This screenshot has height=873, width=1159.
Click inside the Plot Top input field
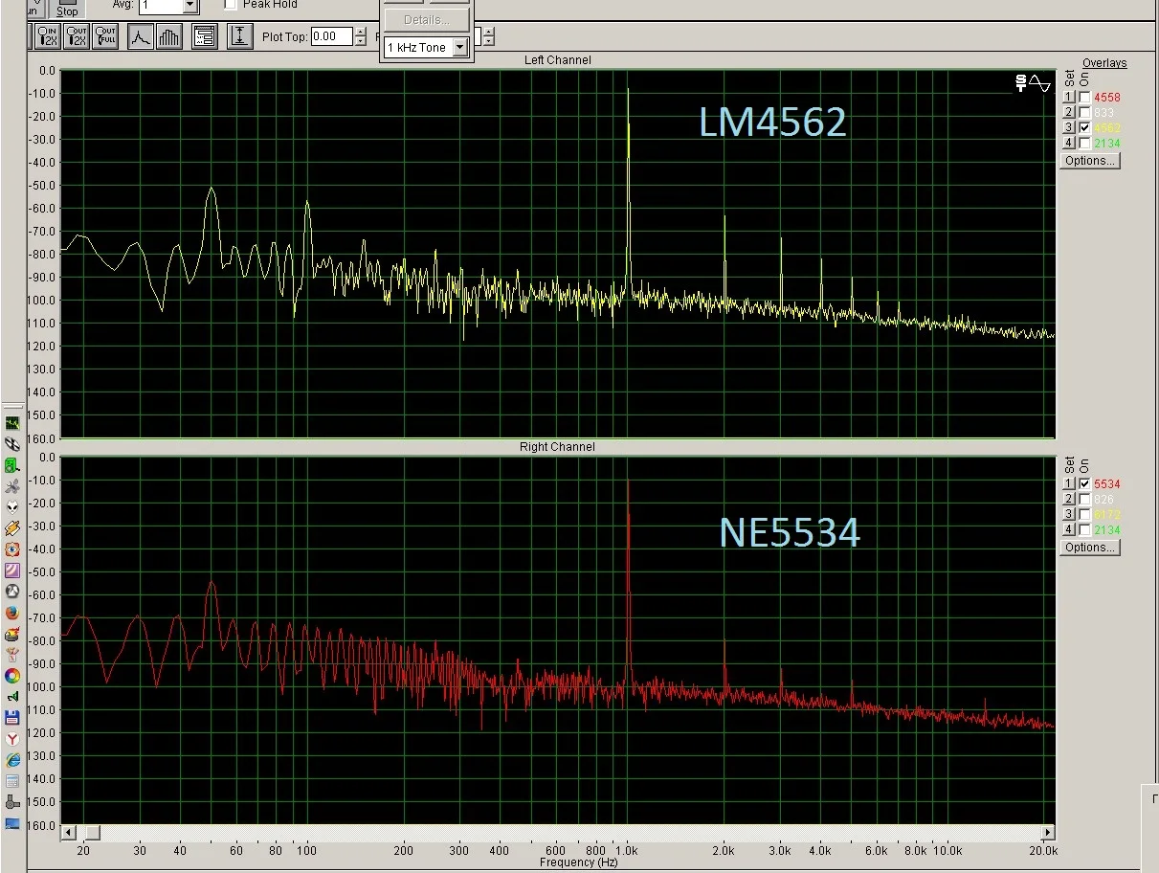point(331,36)
